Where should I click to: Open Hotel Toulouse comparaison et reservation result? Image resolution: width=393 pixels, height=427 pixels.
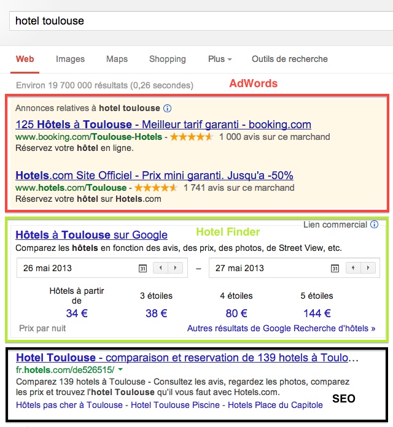point(187,358)
